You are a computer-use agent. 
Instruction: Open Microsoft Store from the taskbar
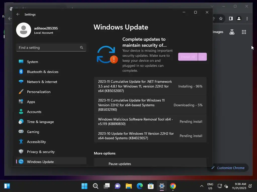[151, 186]
